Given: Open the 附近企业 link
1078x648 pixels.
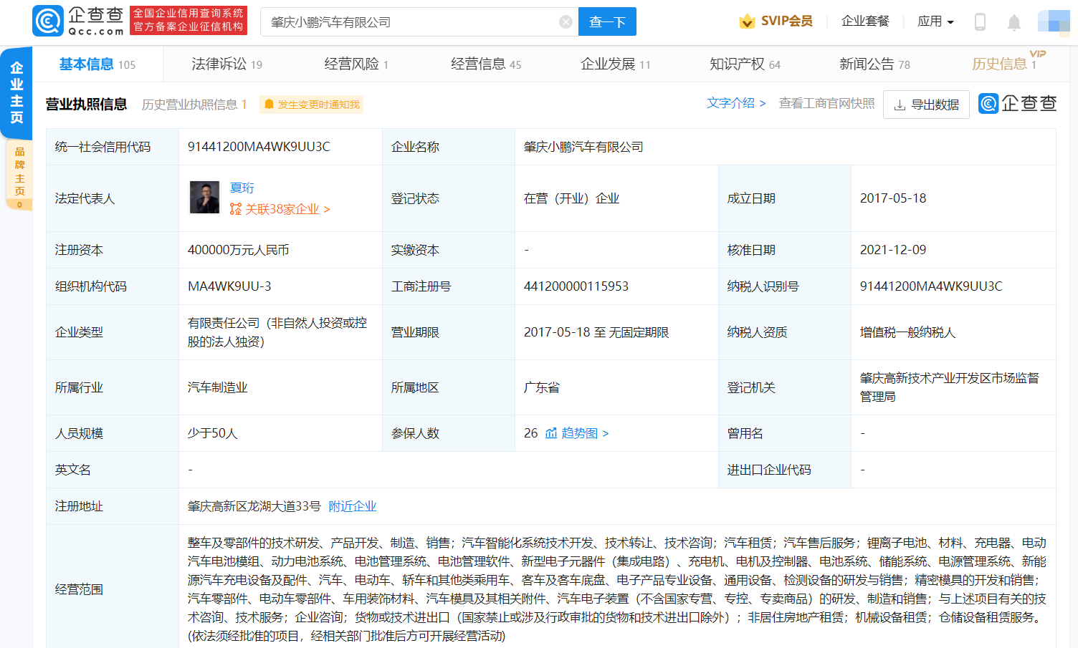Looking at the screenshot, I should point(353,506).
